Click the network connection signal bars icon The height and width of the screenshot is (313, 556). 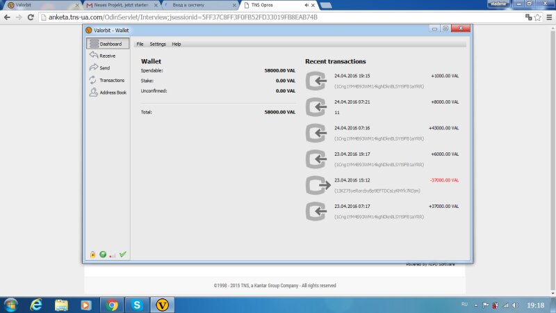click(113, 255)
